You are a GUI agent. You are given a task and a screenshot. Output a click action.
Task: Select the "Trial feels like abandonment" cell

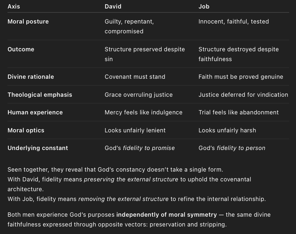(239, 112)
